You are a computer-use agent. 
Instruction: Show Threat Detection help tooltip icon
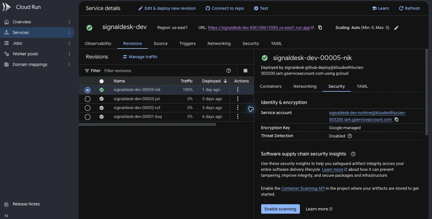coord(350,136)
